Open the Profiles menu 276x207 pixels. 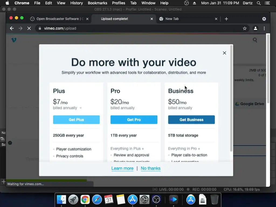coord(119,3)
